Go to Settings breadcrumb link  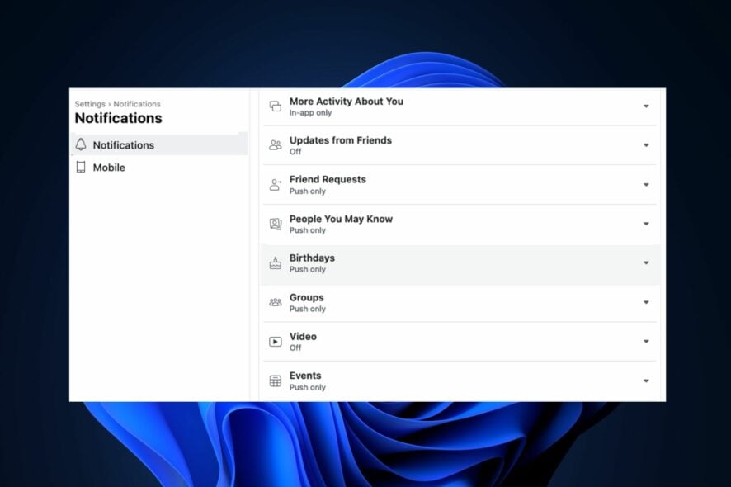(x=90, y=104)
